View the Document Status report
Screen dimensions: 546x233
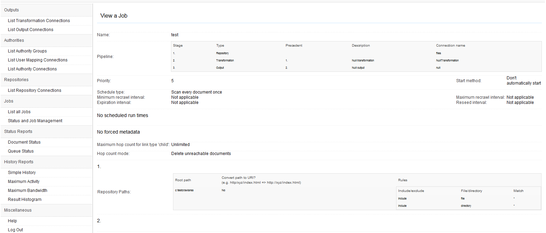click(24, 142)
